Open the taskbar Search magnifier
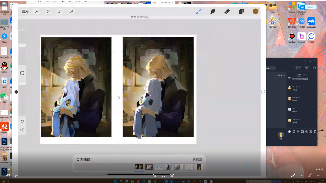The image size is (326, 183). [121, 181]
